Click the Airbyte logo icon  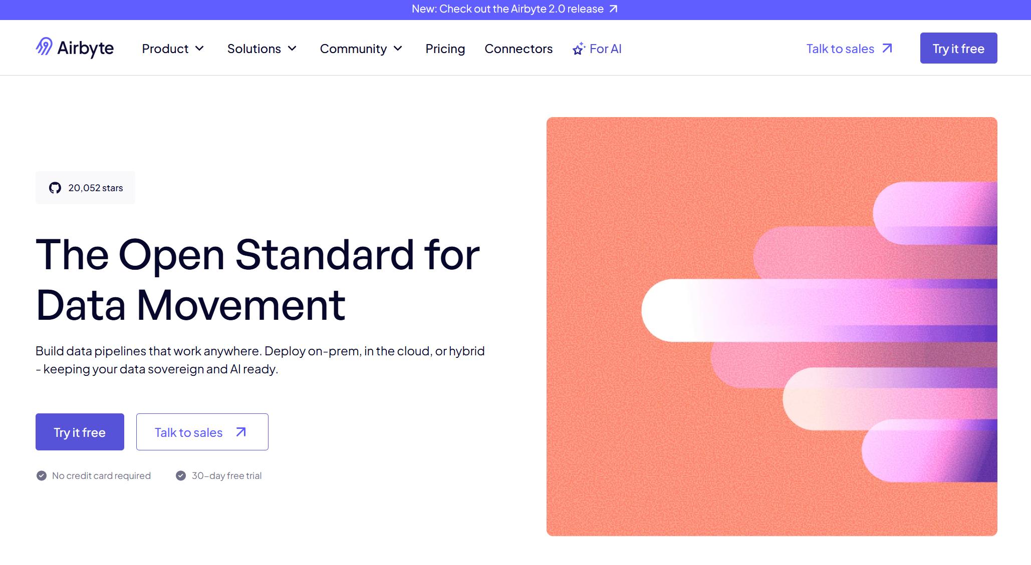(44, 47)
